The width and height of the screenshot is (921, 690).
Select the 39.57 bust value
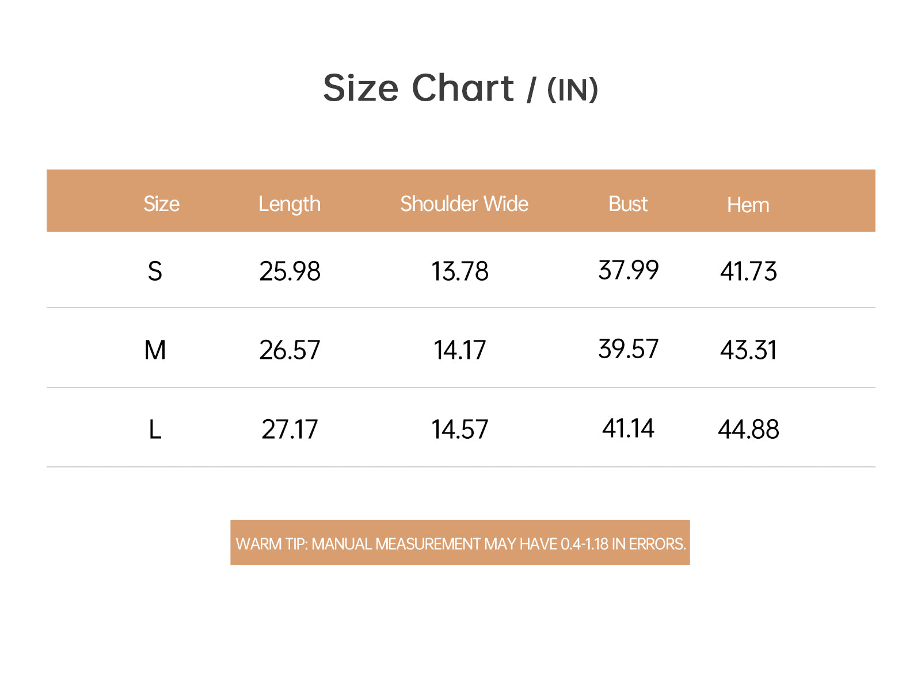coord(628,348)
